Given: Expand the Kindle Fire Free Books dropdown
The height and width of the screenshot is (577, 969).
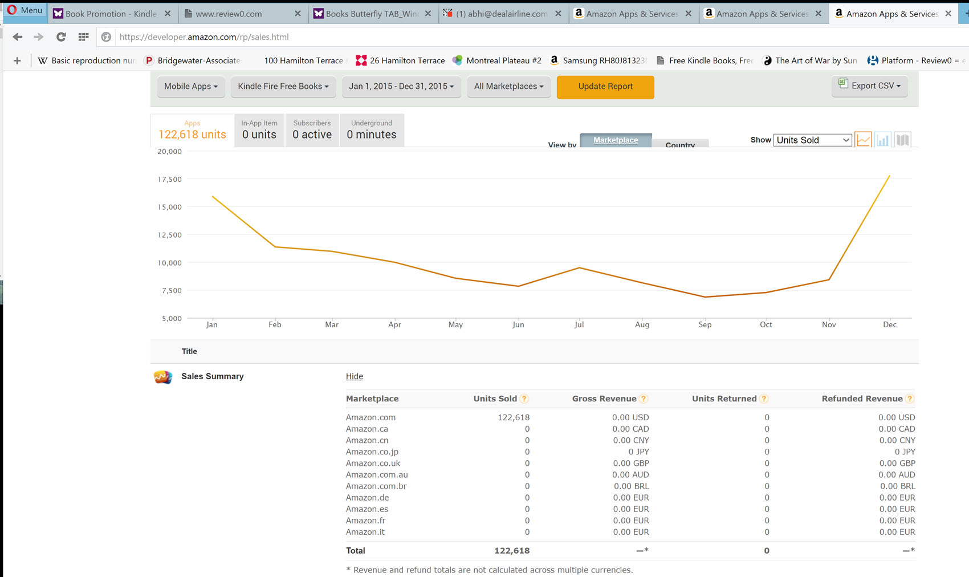Looking at the screenshot, I should [283, 87].
